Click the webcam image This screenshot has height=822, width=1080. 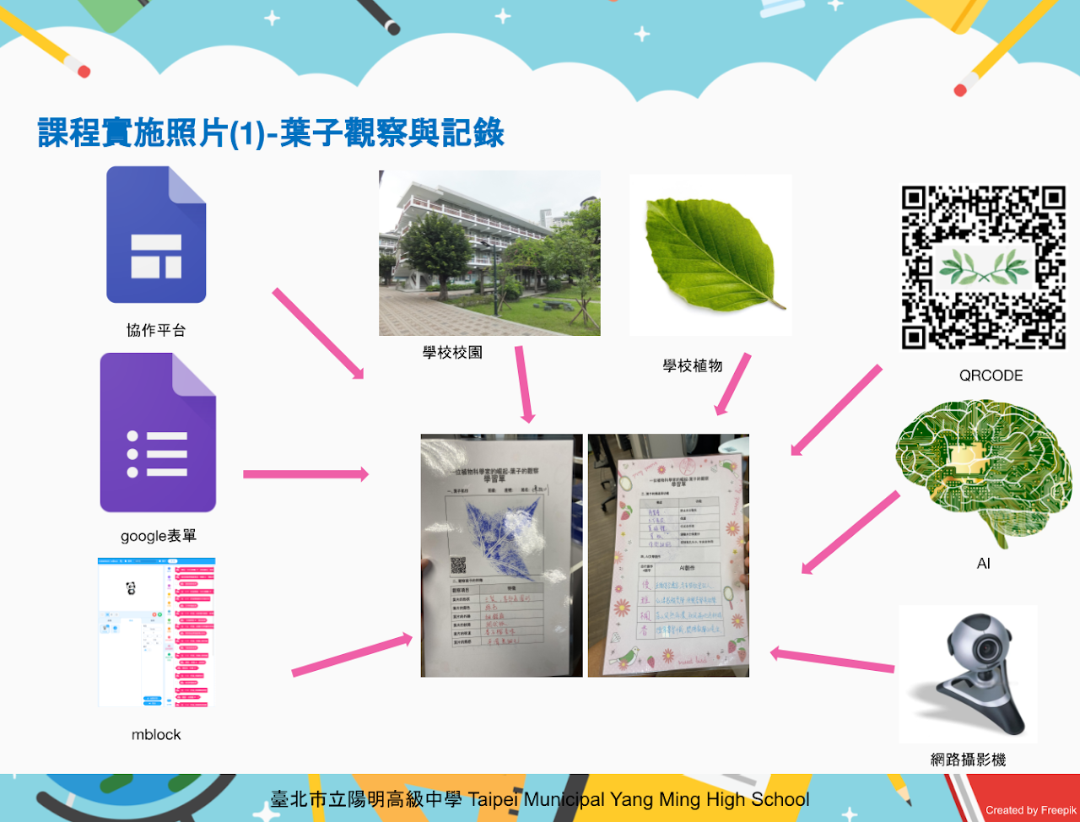click(x=969, y=674)
